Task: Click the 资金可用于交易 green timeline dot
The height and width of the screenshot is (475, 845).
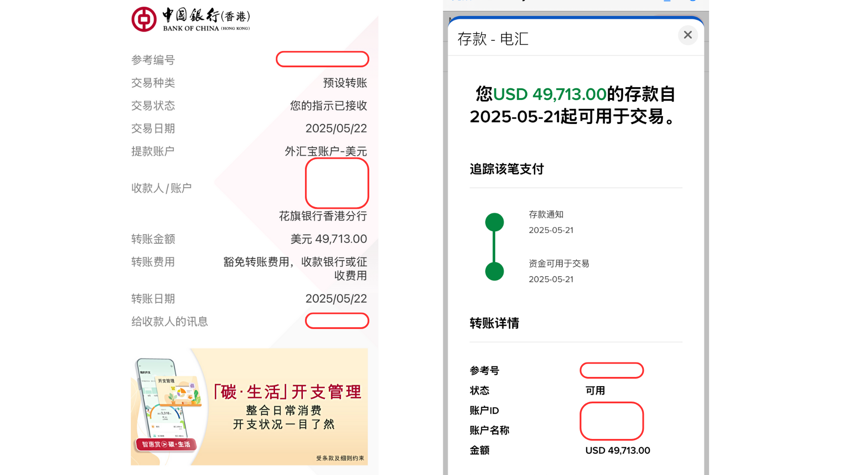Action: point(494,271)
